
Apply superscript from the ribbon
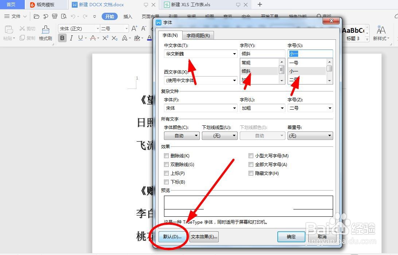coord(105,38)
